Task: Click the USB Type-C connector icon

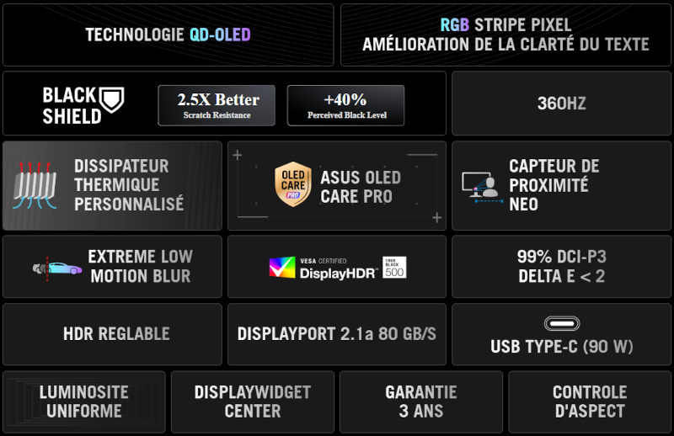Action: (x=561, y=324)
